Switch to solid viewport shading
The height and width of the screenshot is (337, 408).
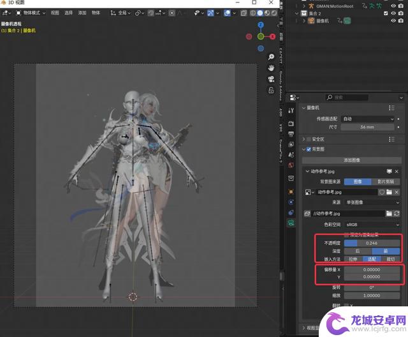(x=259, y=13)
